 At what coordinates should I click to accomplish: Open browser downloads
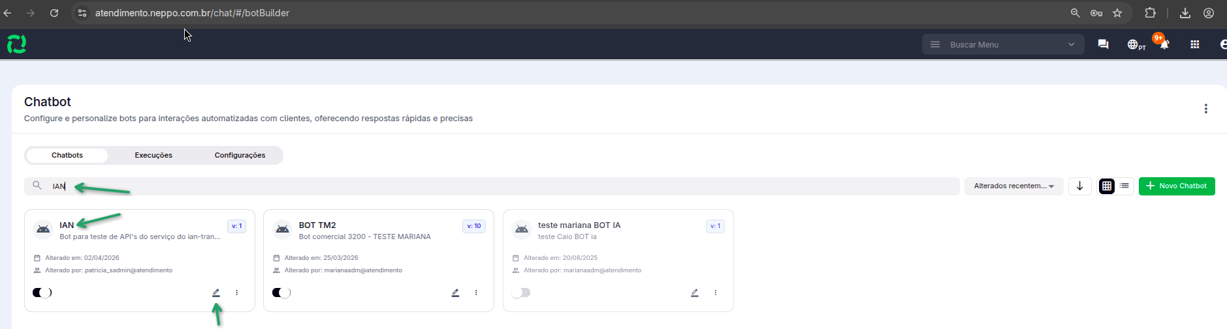click(x=1185, y=13)
